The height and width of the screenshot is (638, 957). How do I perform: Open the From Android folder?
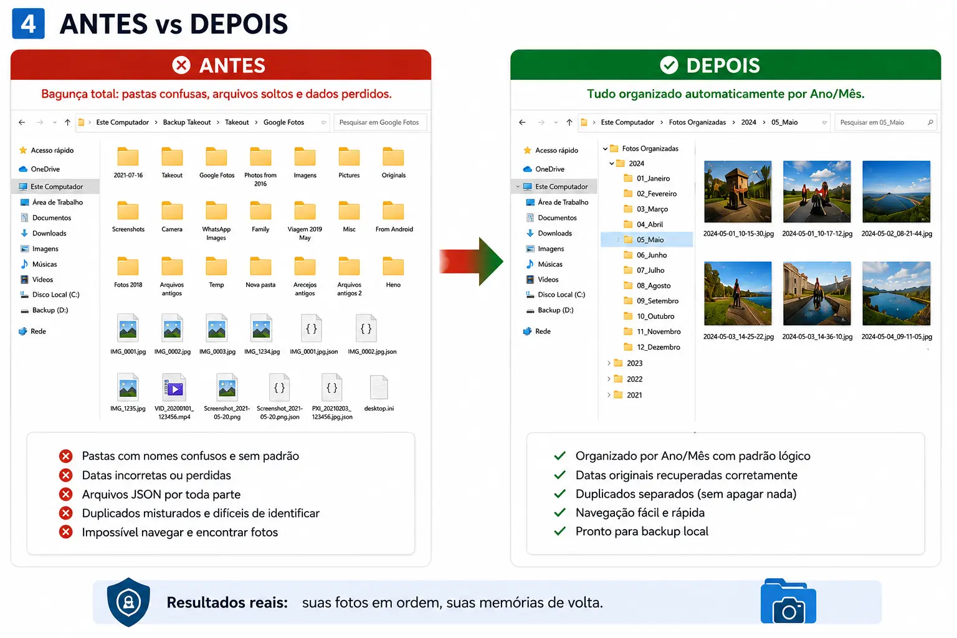[394, 217]
